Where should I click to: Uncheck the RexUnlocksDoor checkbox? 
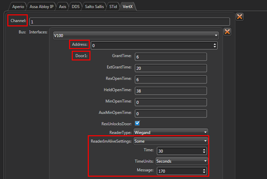click(137, 123)
